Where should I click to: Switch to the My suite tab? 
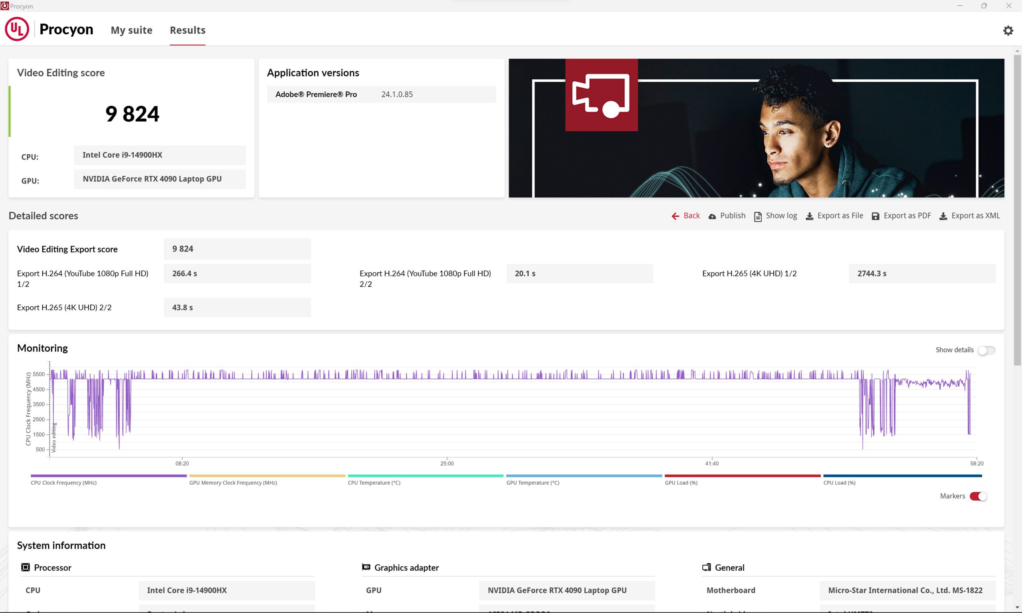[x=131, y=30]
